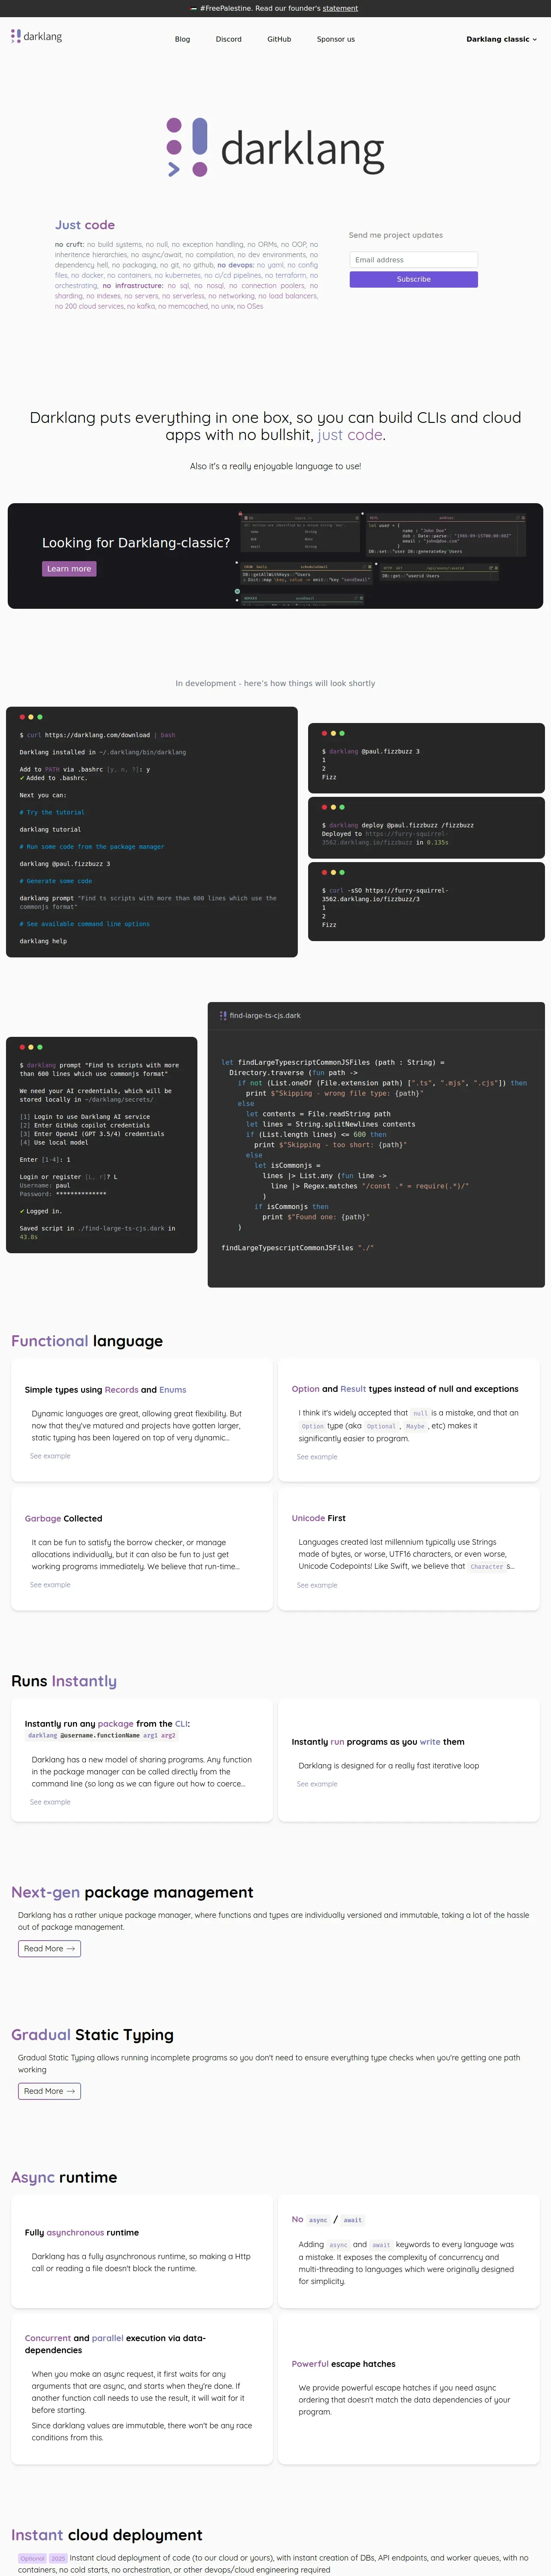Click the 'Just code' heading
The image size is (551, 2576).
85,225
